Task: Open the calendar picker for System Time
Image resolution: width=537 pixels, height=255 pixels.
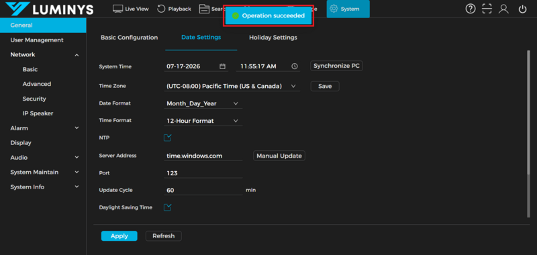Action: pyautogui.click(x=222, y=66)
